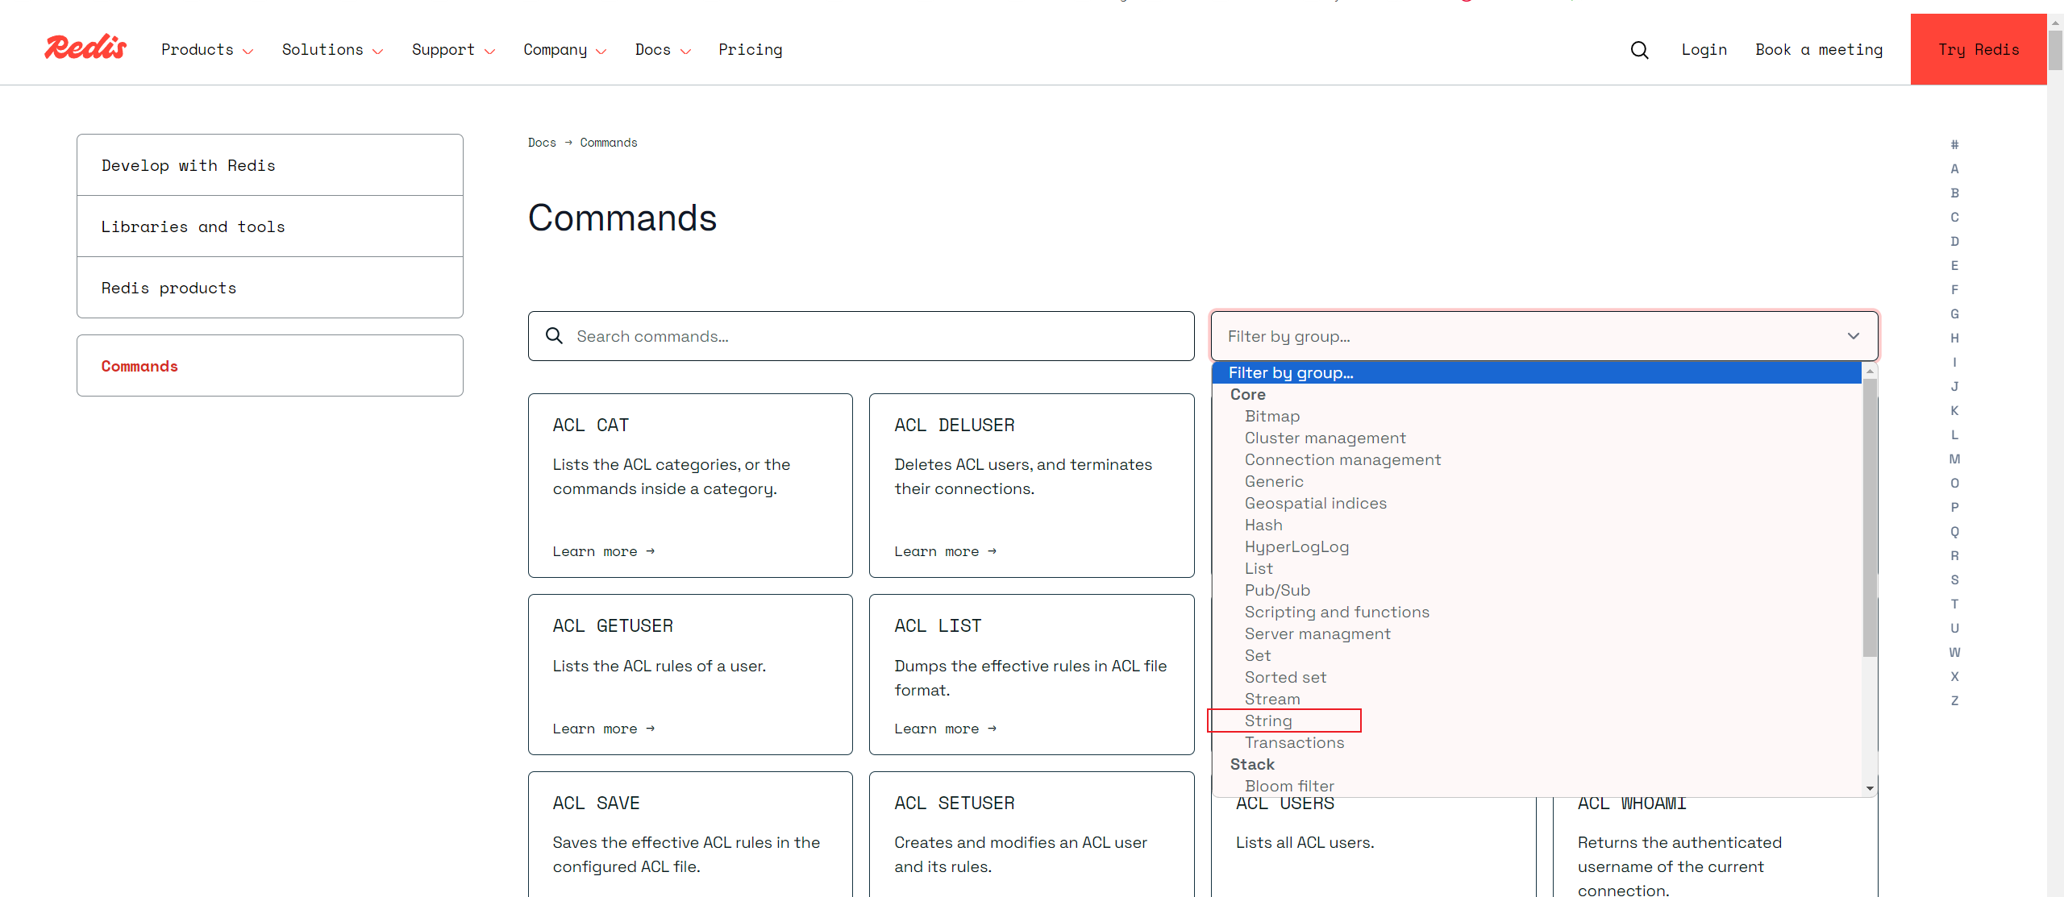Toggle the Filter by group dropdown
The height and width of the screenshot is (897, 2064).
tap(1544, 336)
